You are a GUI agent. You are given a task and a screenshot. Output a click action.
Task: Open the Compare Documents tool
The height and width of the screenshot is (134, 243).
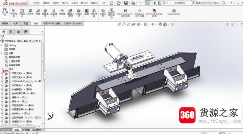pos(103,13)
